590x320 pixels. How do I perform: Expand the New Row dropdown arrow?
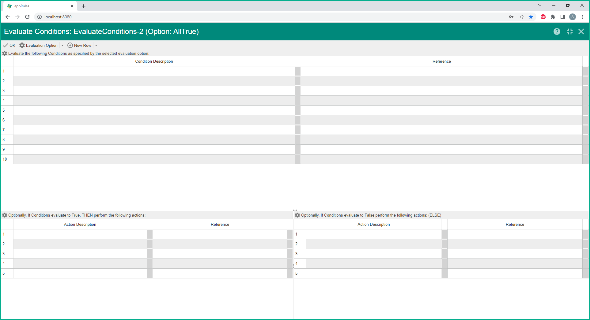pos(96,45)
